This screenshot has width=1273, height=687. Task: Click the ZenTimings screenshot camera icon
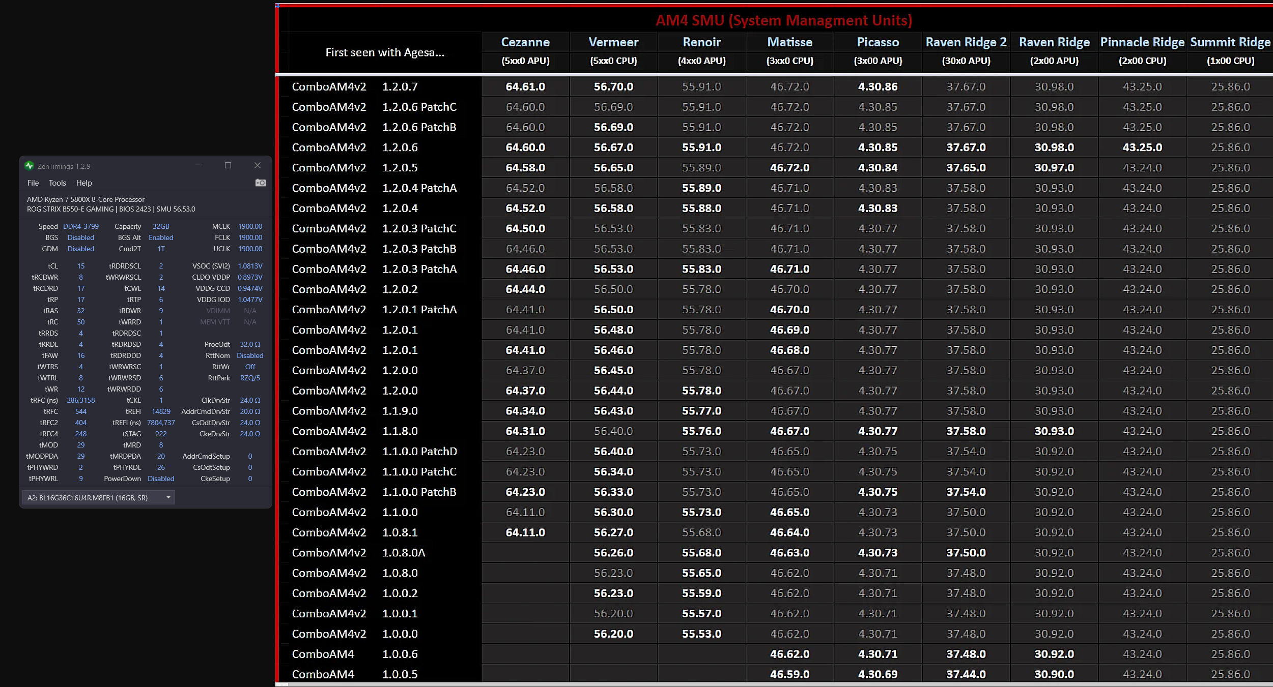[x=260, y=183]
